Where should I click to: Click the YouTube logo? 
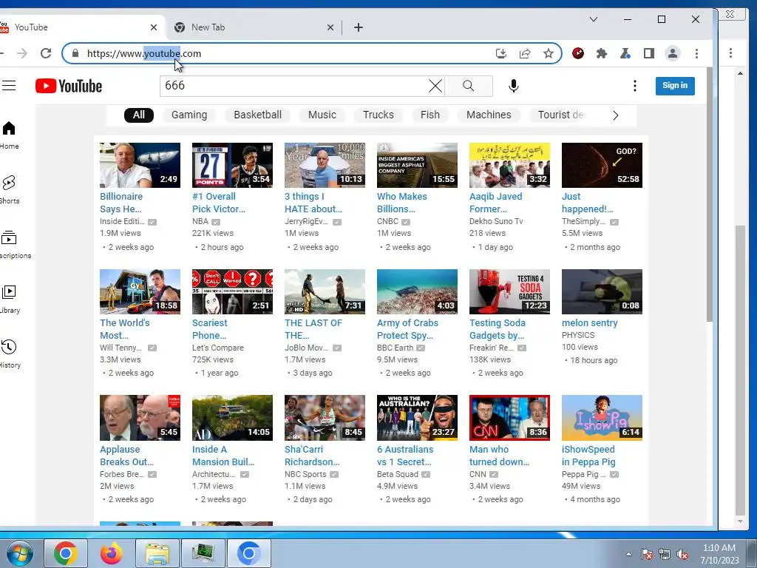click(69, 86)
